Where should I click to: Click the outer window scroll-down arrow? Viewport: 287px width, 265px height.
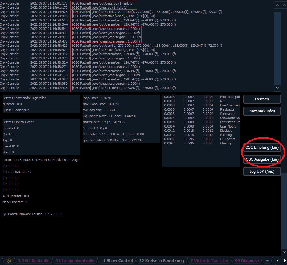coord(284,252)
